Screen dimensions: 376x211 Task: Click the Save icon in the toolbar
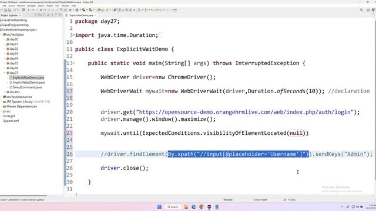[5, 10]
